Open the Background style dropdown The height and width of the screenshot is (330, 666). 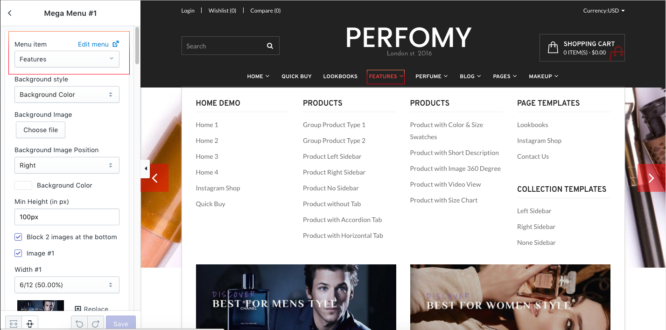coord(67,94)
